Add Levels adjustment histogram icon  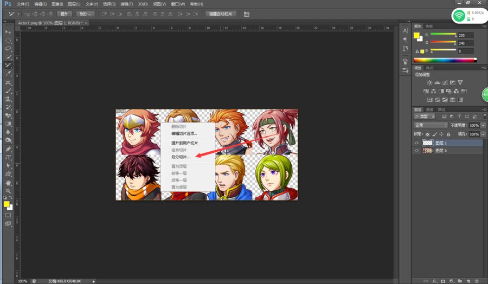point(437,83)
